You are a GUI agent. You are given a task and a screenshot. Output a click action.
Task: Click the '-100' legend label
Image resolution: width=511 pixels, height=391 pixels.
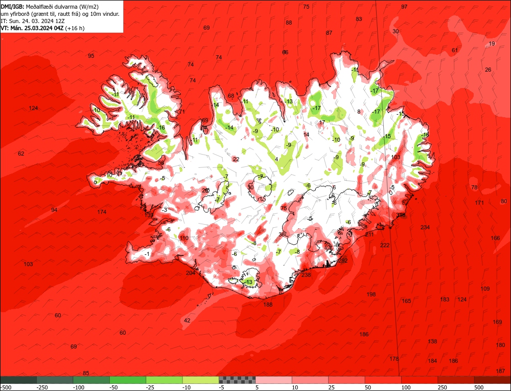79,387
